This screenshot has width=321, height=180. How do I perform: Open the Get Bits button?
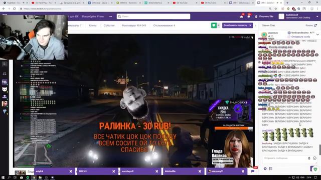pyautogui.click(x=264, y=16)
